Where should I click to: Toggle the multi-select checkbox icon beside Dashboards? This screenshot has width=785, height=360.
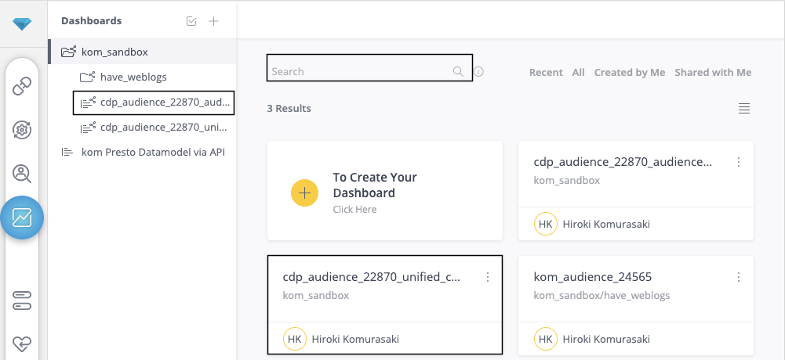pos(191,21)
